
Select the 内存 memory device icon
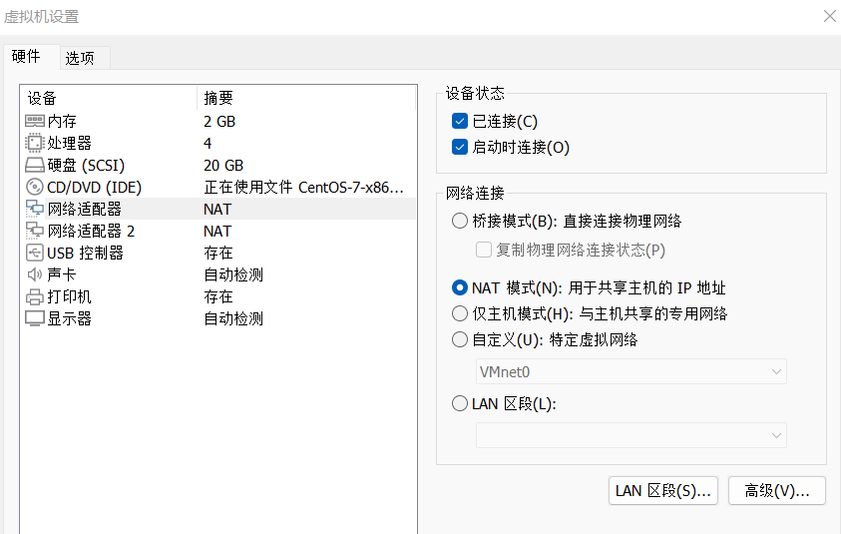[35, 121]
